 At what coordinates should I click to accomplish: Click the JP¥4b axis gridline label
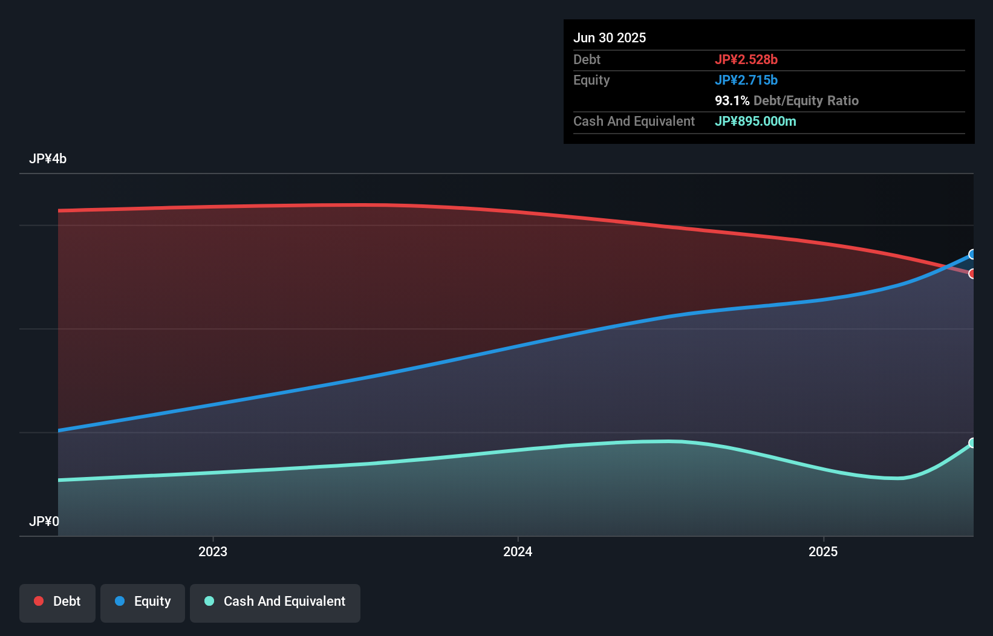(x=48, y=159)
